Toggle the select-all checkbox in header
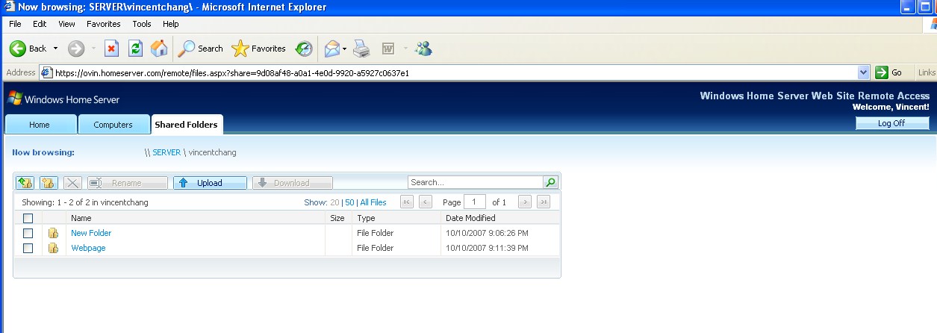This screenshot has width=937, height=333. (28, 218)
